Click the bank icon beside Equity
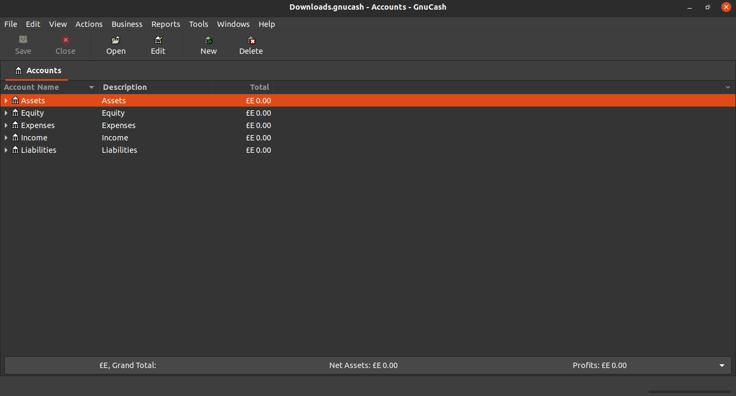The height and width of the screenshot is (396, 736). tap(15, 113)
